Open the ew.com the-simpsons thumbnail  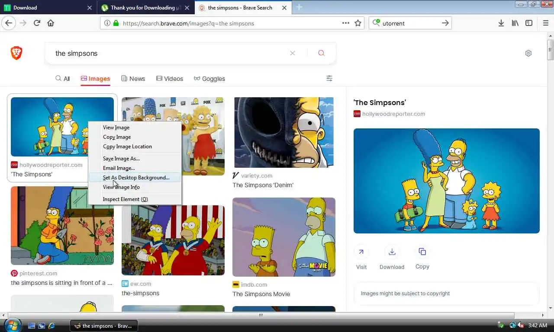coord(173,240)
